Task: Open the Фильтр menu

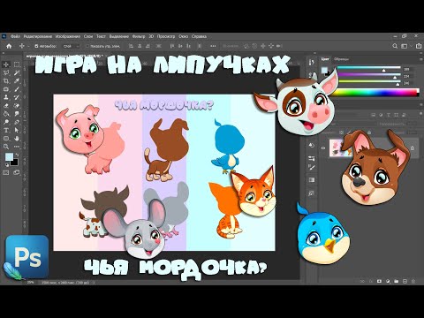Action: [x=139, y=36]
